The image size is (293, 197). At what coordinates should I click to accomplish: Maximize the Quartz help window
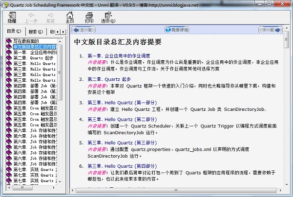click(269, 4)
